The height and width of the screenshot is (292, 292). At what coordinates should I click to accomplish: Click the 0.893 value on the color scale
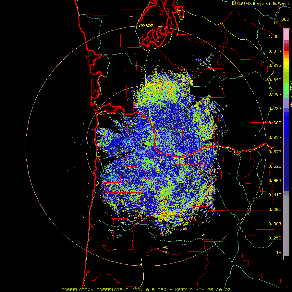[275, 65]
